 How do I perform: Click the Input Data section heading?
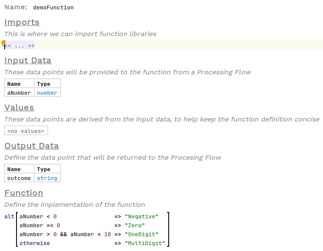tap(28, 61)
